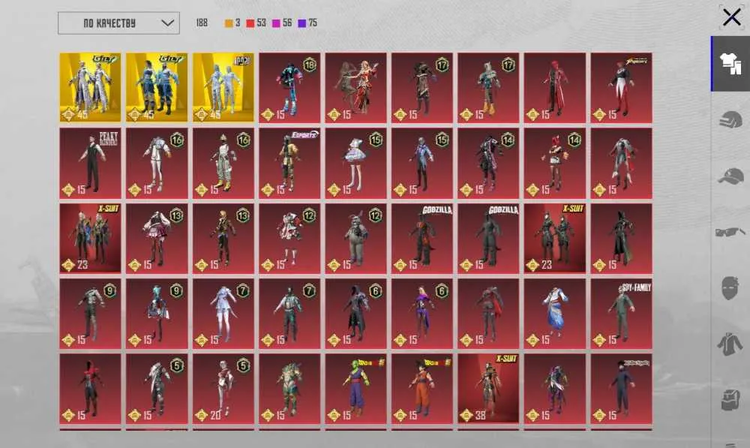
Task: Select the green Piccolo Dragon Ball outfit
Action: tap(355, 389)
